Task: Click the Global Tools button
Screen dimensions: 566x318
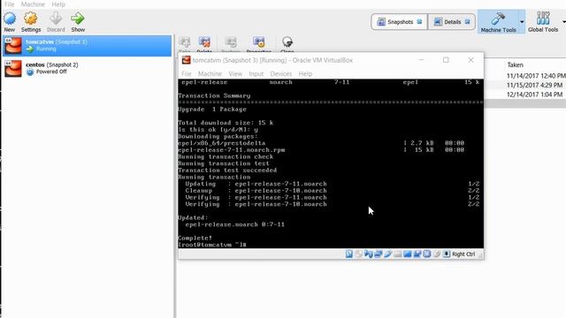Action: (543, 22)
